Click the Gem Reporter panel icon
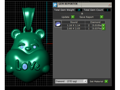The image size is (120, 90). (x=55, y=5)
